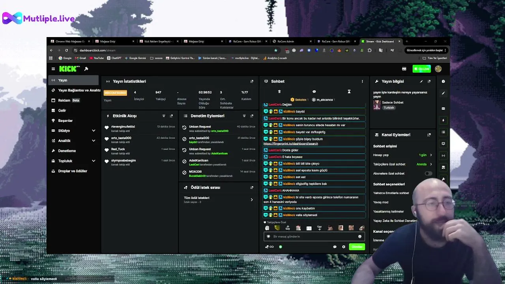Open the hamburger menu beside the Kick logo
Image resolution: width=505 pixels, height=284 pixels.
53,69
